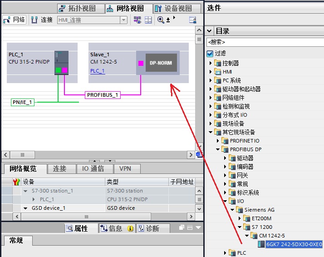Image resolution: width=324 pixels, height=257 pixels.
Task: Click the 连接 connections button in toolbar
Action: point(42,20)
